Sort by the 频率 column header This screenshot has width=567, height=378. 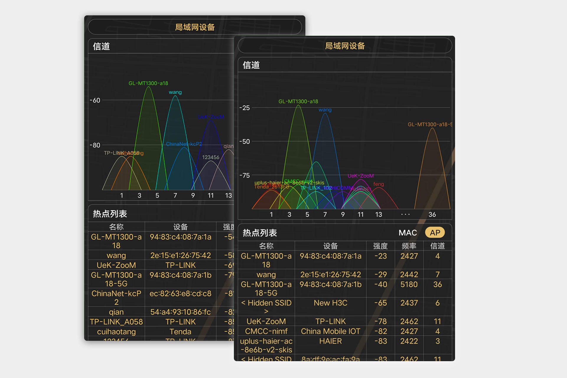(x=409, y=246)
